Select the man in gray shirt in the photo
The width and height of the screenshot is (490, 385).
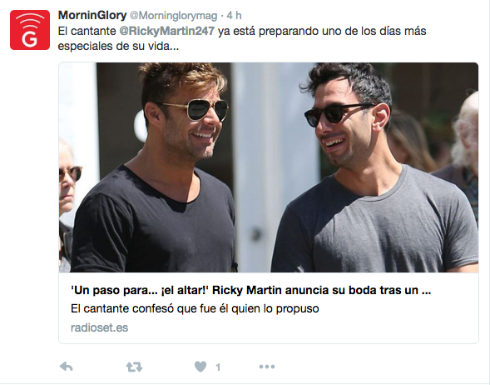coord(374,167)
